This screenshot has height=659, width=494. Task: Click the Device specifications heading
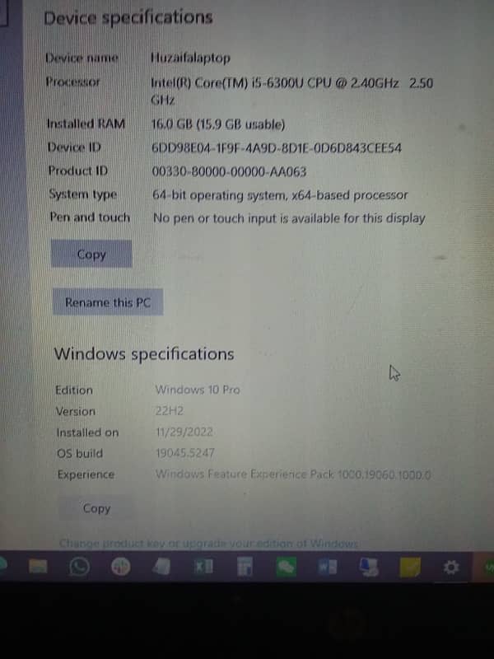point(128,17)
